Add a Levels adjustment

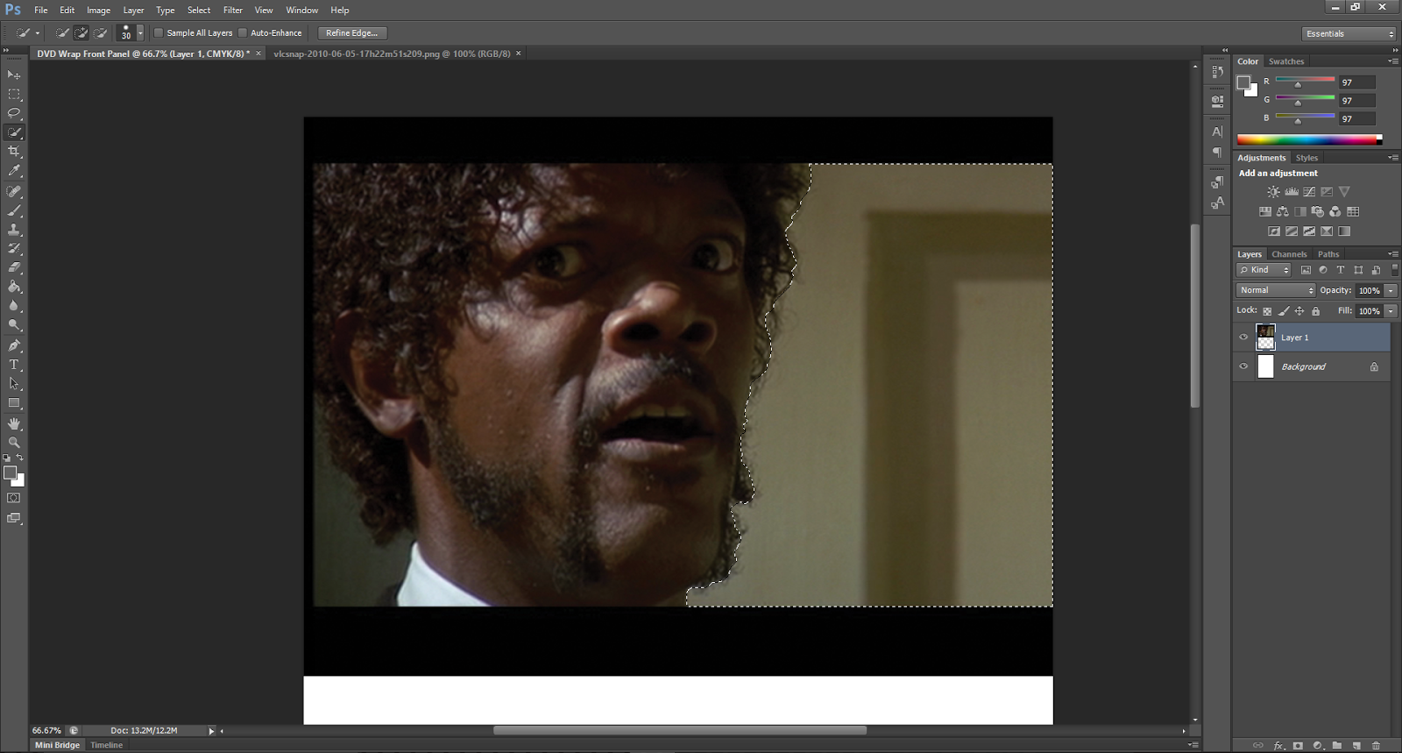pos(1292,191)
